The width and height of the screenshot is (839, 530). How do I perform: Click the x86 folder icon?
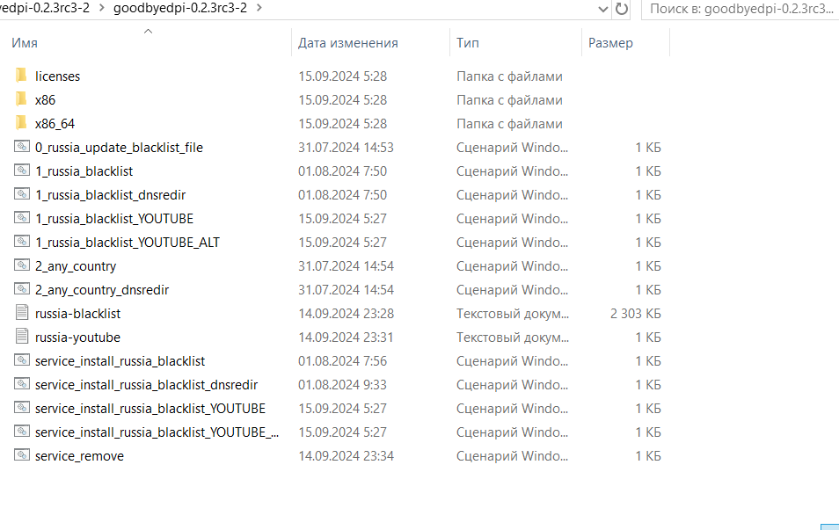pyautogui.click(x=21, y=99)
